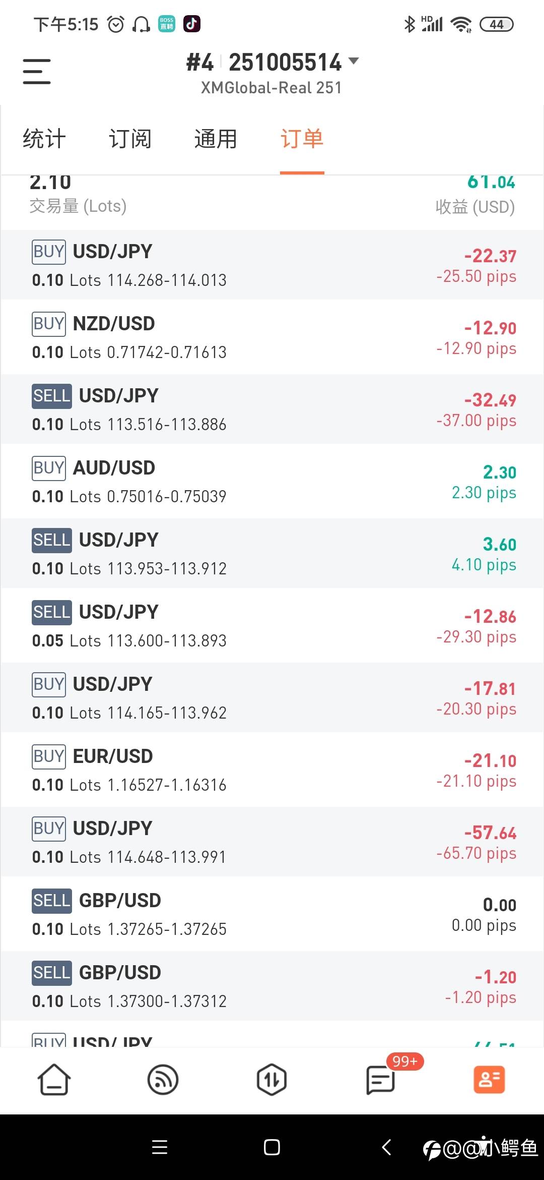Open the 通用 tab

pos(216,139)
